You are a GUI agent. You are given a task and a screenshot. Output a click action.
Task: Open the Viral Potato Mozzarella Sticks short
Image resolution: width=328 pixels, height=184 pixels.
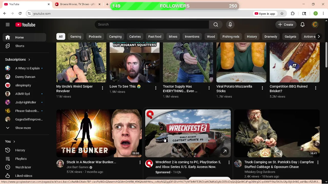pos(241,62)
